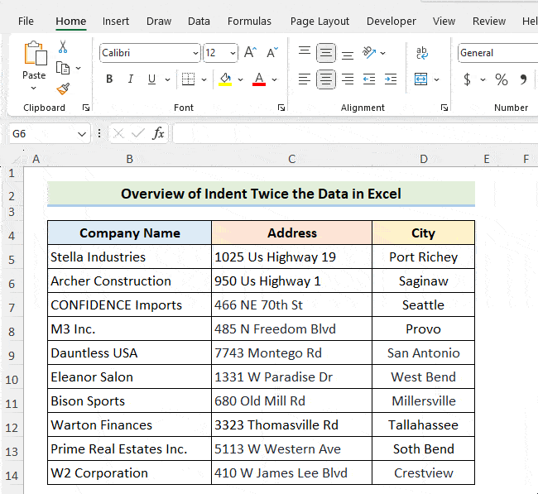Open the Calibri font name dropdown
538x494 pixels.
click(195, 53)
